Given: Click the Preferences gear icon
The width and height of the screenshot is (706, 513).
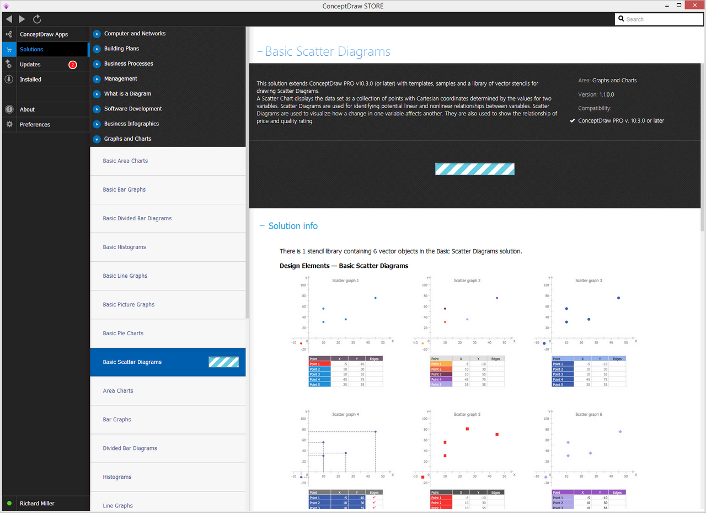Looking at the screenshot, I should pos(9,124).
